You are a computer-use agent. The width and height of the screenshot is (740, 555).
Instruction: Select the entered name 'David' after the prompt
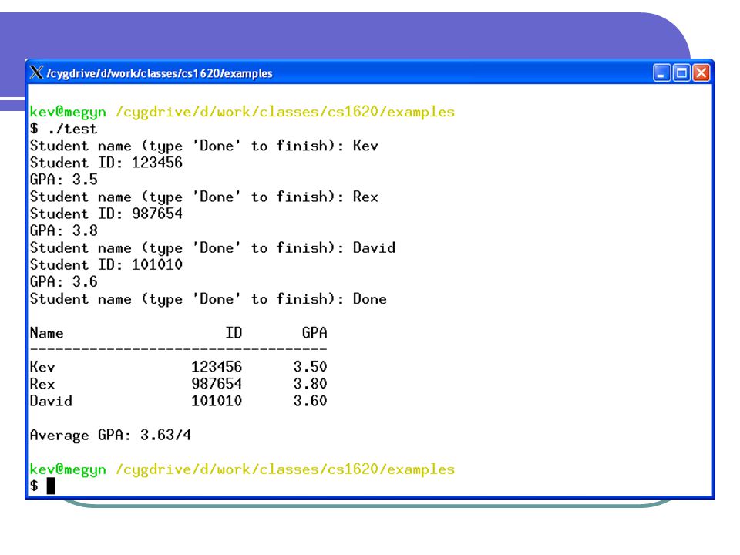point(374,247)
